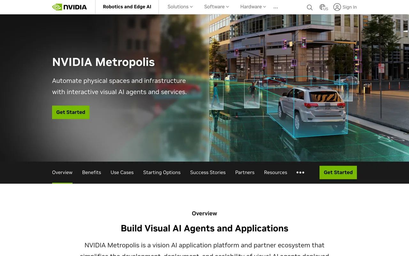Click the NVIDIA logo
This screenshot has height=256, width=409.
[x=69, y=7]
